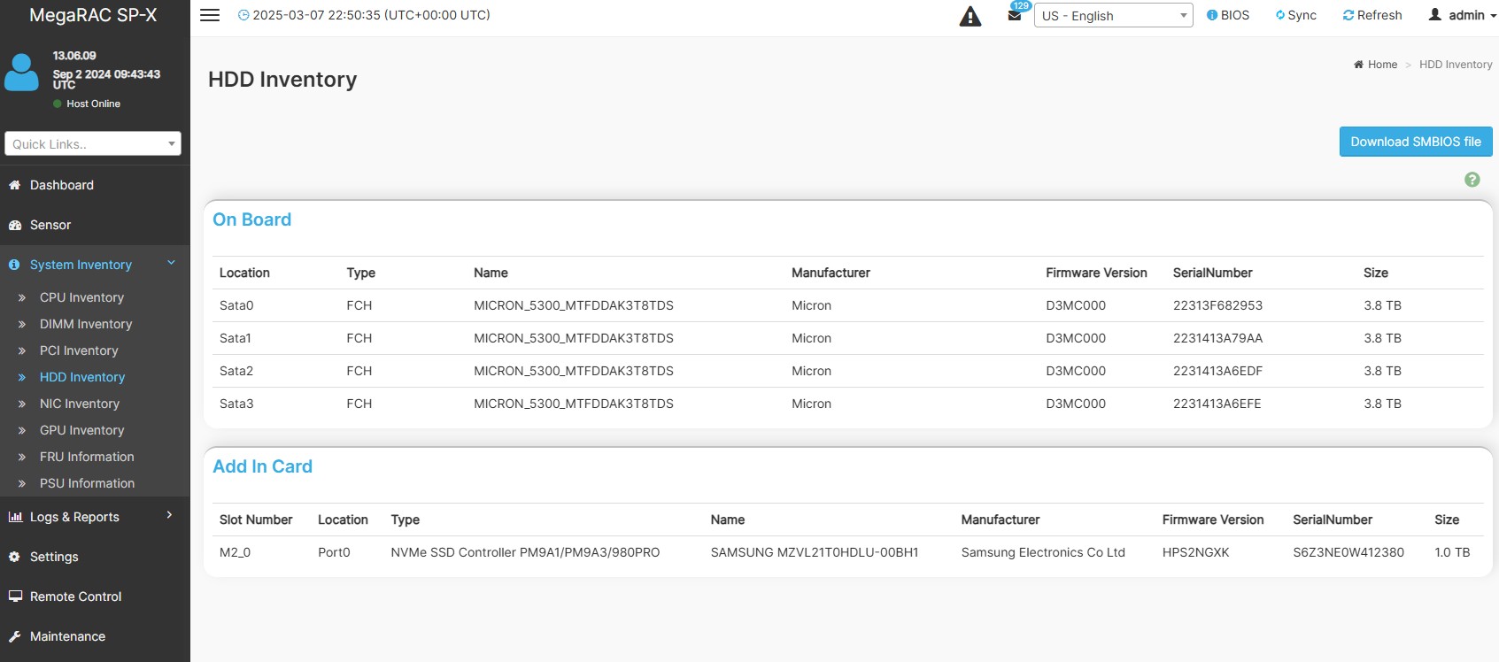Click the Home breadcrumb house icon
The height and width of the screenshot is (662, 1499).
point(1358,65)
